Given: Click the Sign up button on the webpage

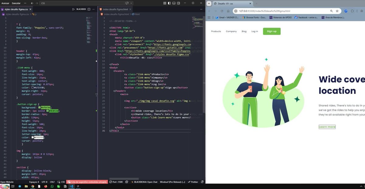Looking at the screenshot, I should (x=271, y=31).
